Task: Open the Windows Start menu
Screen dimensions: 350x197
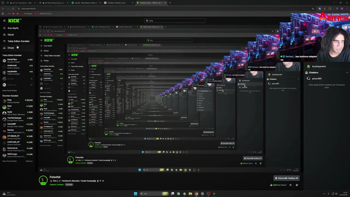Action: (x=136, y=194)
